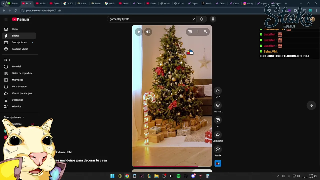Open Mis clips in the sidebar

(x=19, y=106)
